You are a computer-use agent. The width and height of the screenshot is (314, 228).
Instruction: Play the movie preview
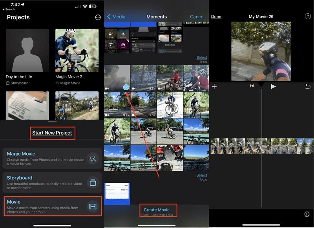pyautogui.click(x=273, y=86)
